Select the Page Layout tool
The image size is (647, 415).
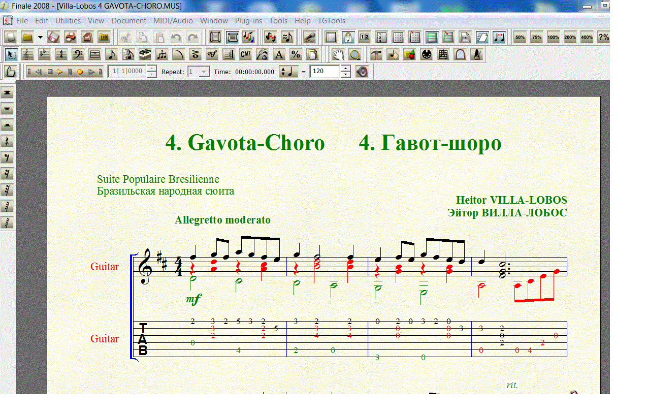312,54
